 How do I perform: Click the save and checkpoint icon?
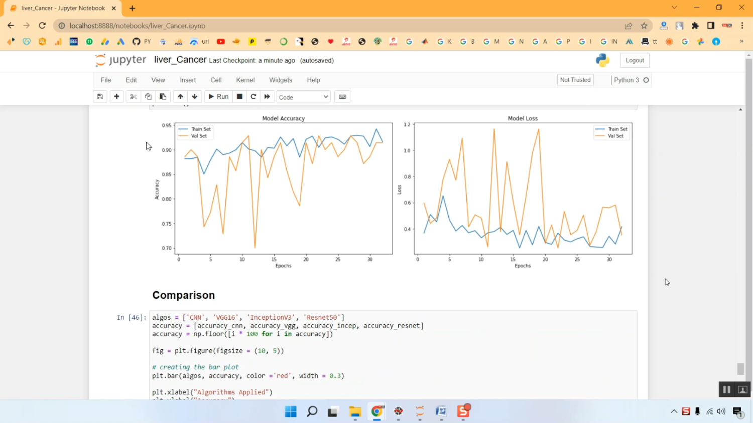pos(100,97)
